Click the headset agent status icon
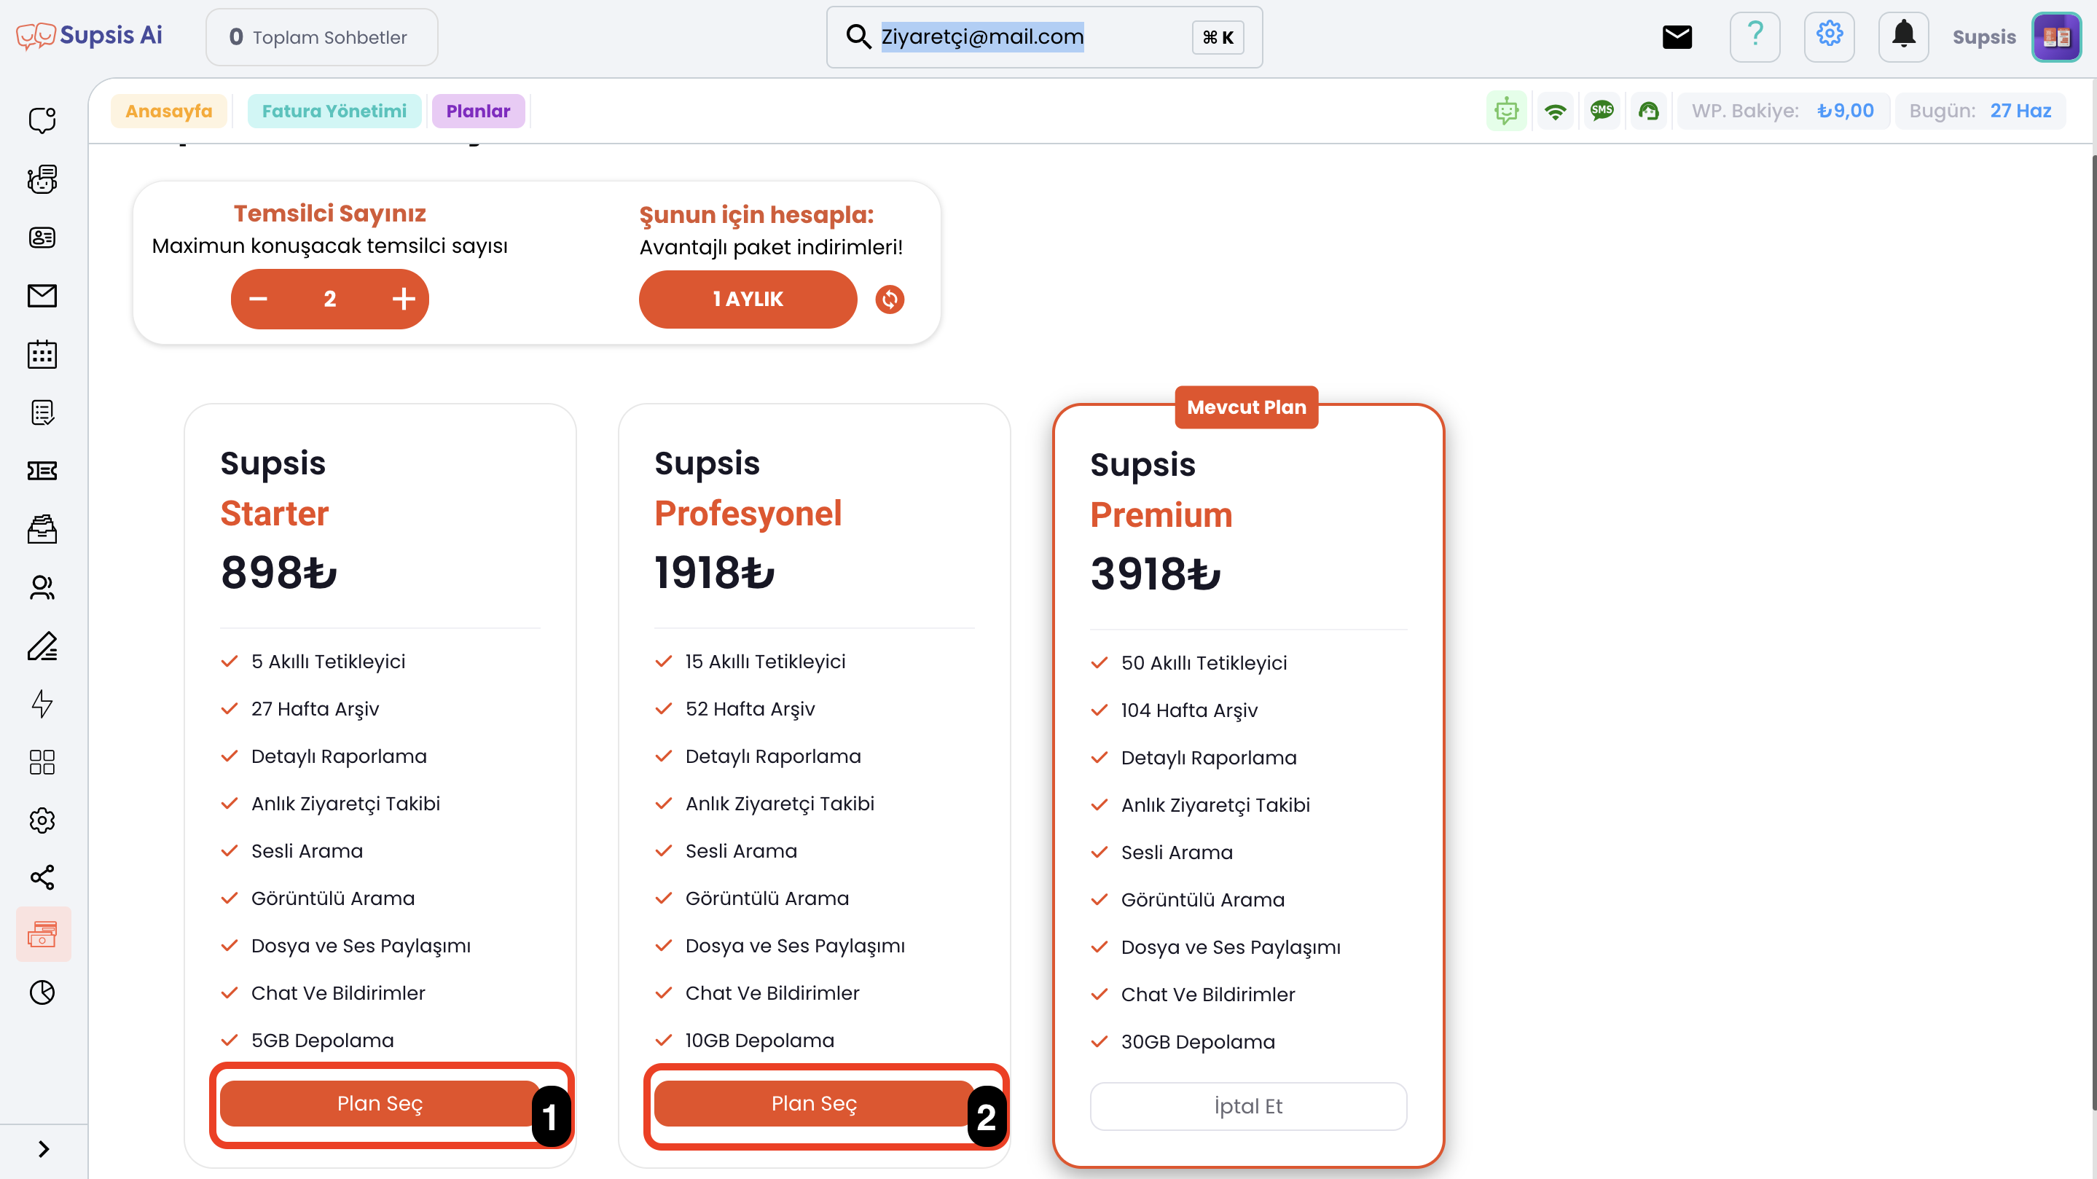This screenshot has width=2097, height=1179. [1648, 111]
